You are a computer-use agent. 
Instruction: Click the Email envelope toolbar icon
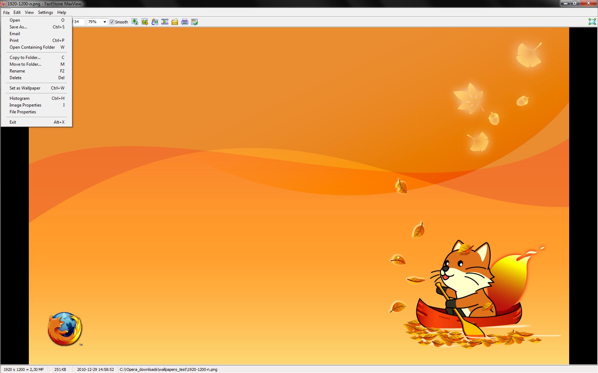point(175,22)
